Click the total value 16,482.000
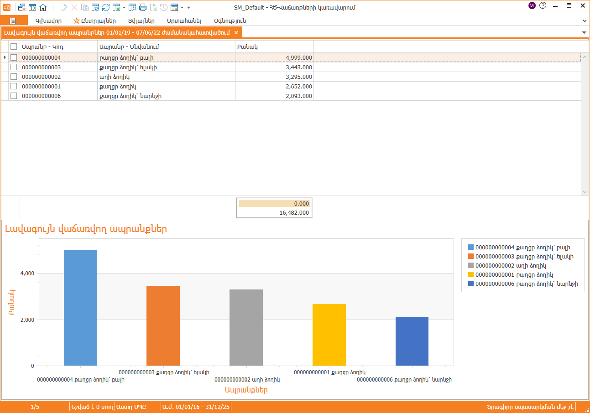The width and height of the screenshot is (590, 413). [x=294, y=213]
